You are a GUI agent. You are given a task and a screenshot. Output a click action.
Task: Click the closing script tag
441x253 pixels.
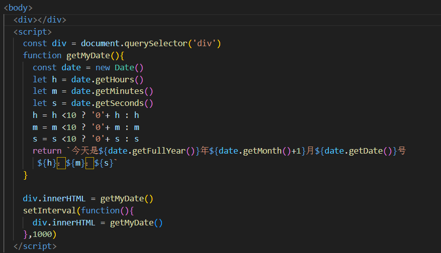pos(35,246)
